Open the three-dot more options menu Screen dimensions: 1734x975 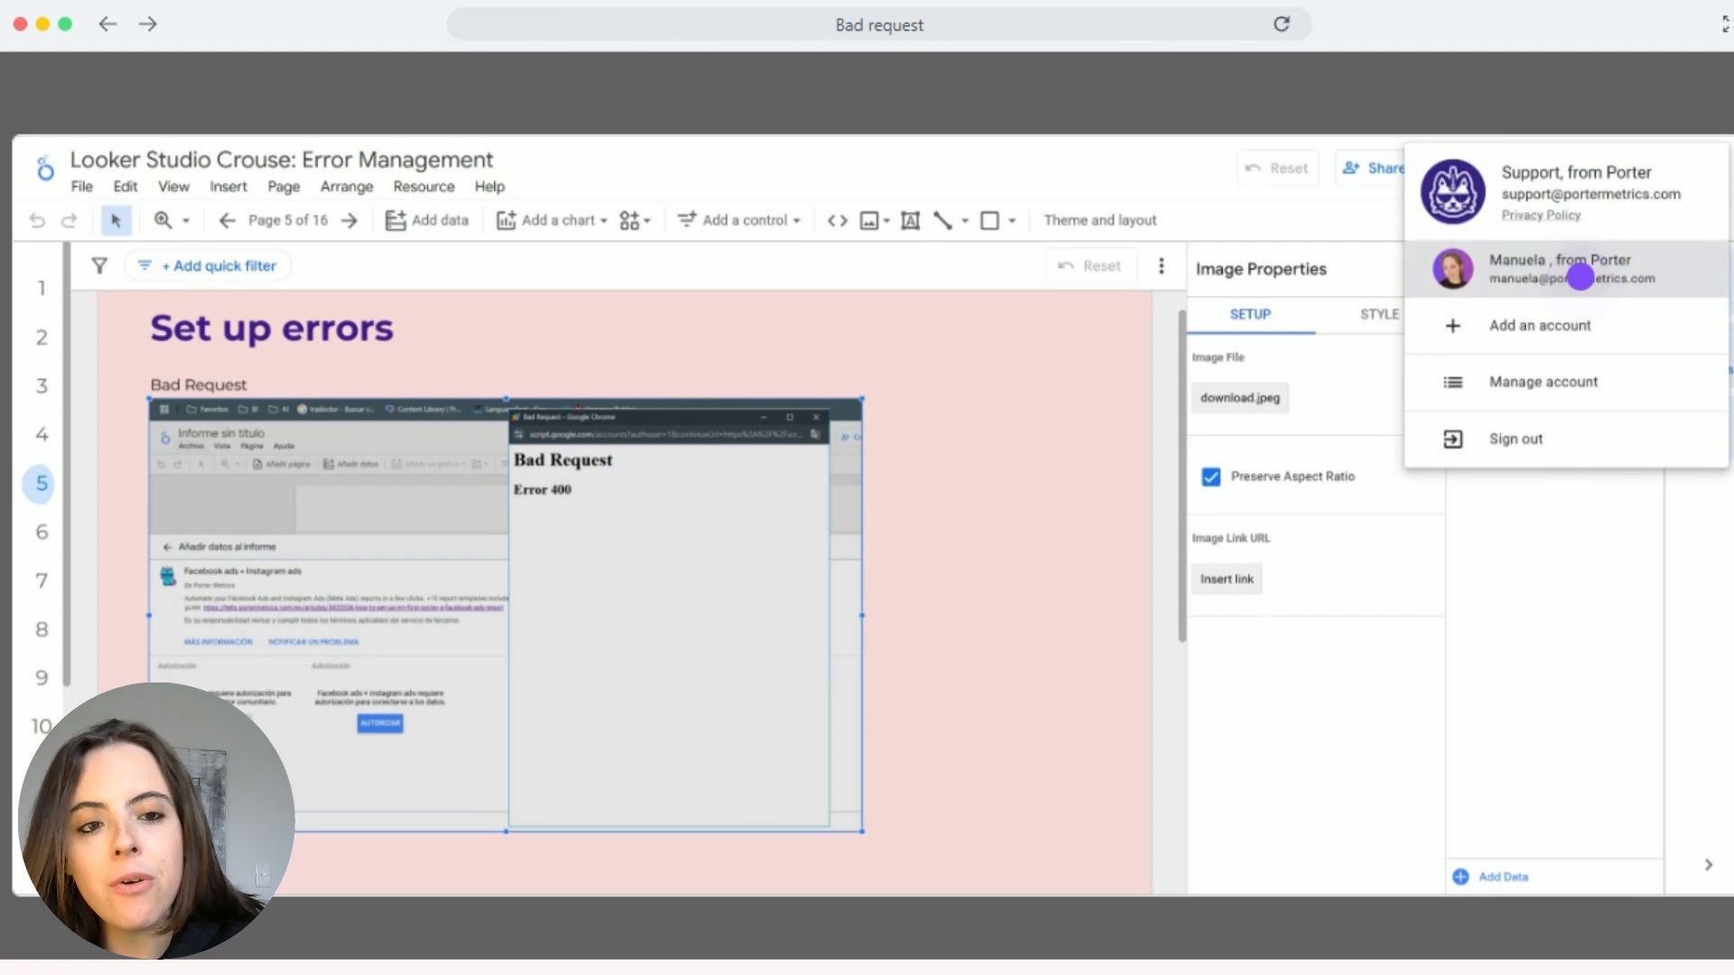[x=1161, y=265]
